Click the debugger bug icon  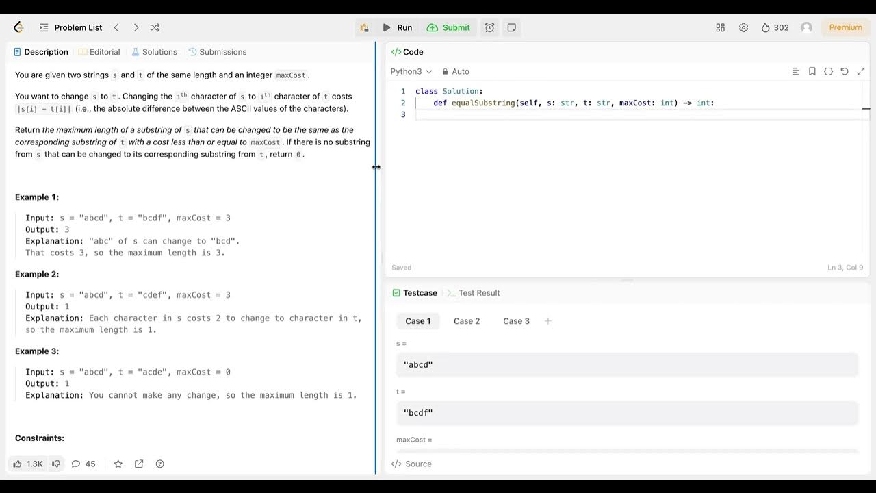(x=364, y=27)
